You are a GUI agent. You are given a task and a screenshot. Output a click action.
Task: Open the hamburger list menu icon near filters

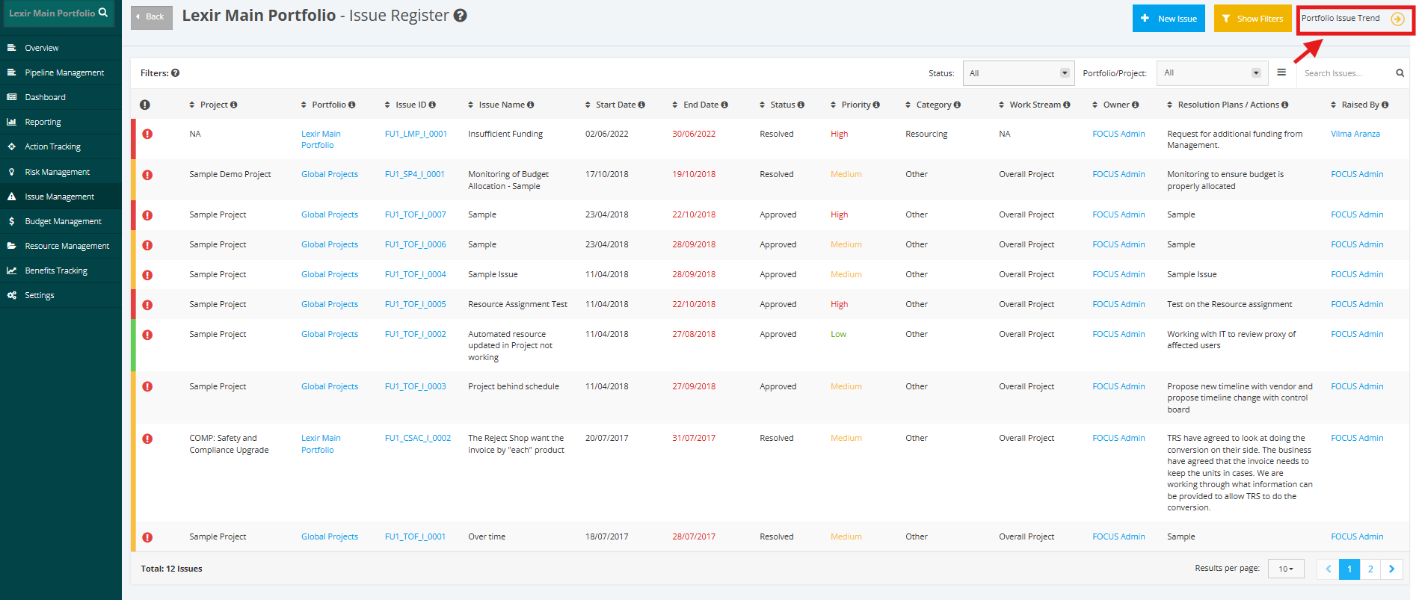[x=1281, y=72]
